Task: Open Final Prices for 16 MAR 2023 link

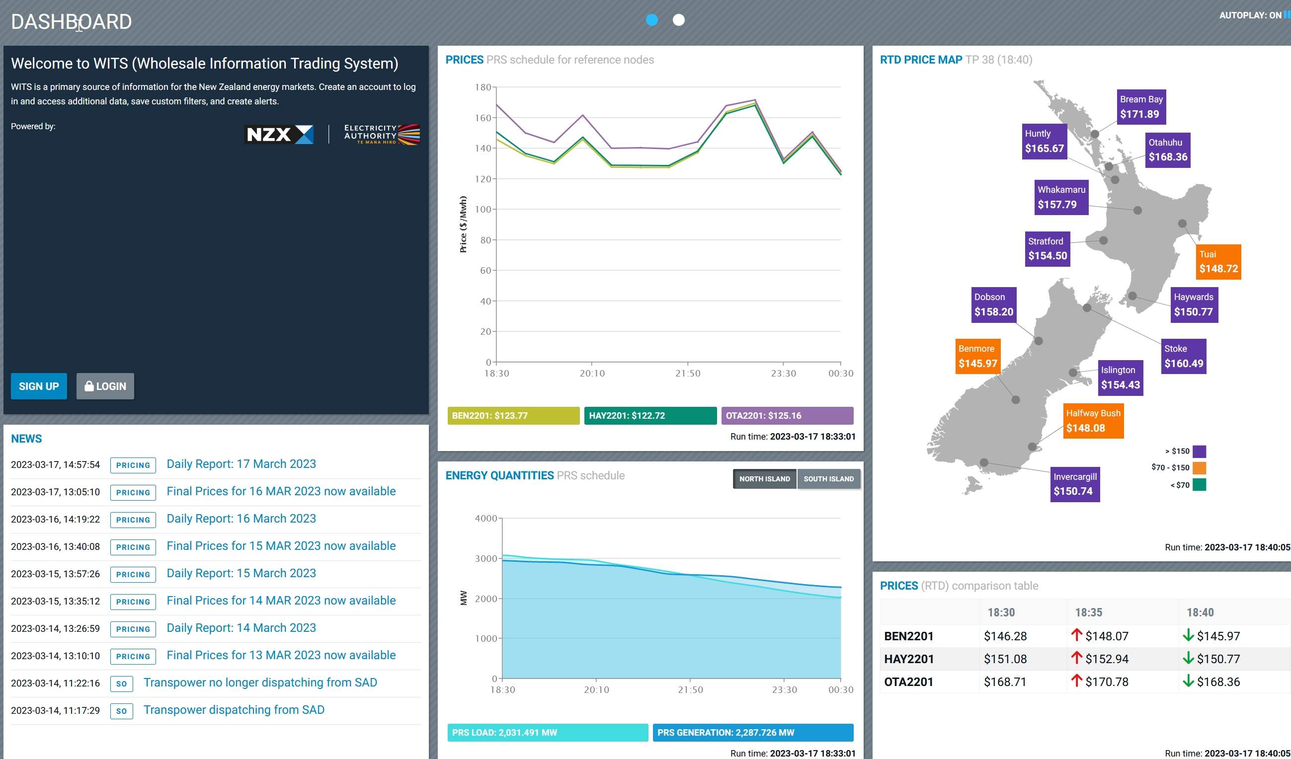Action: [281, 491]
